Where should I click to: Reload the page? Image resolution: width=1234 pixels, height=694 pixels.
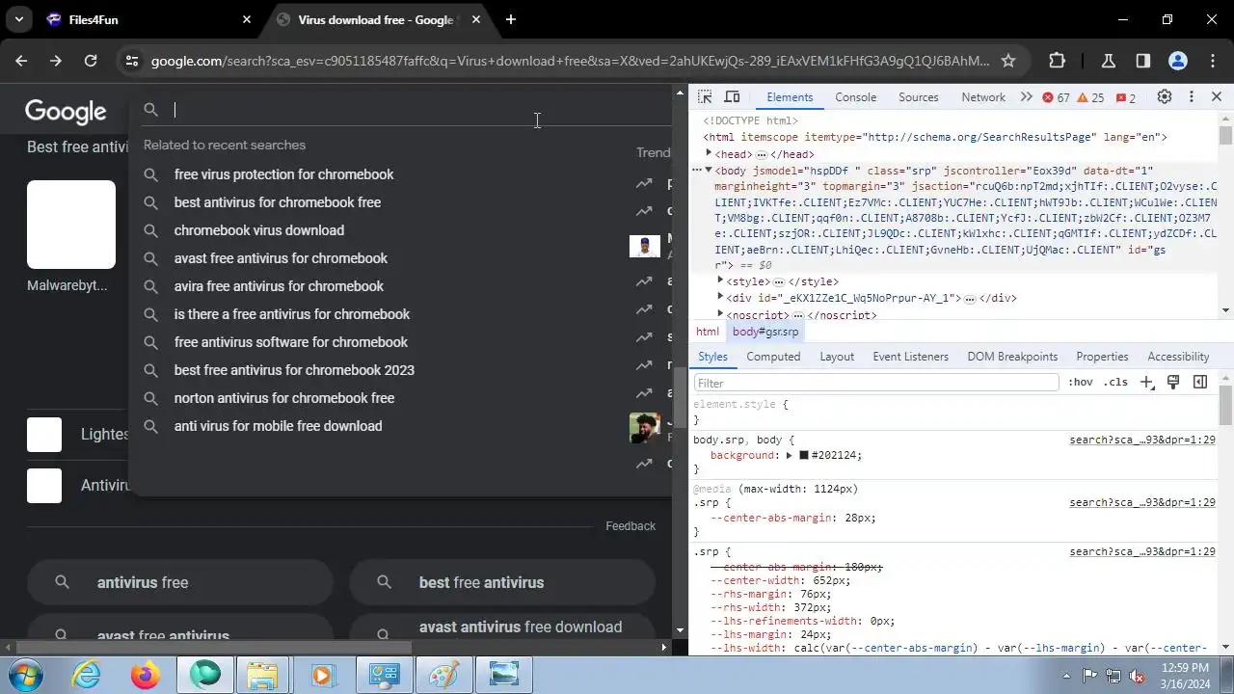coord(91,61)
